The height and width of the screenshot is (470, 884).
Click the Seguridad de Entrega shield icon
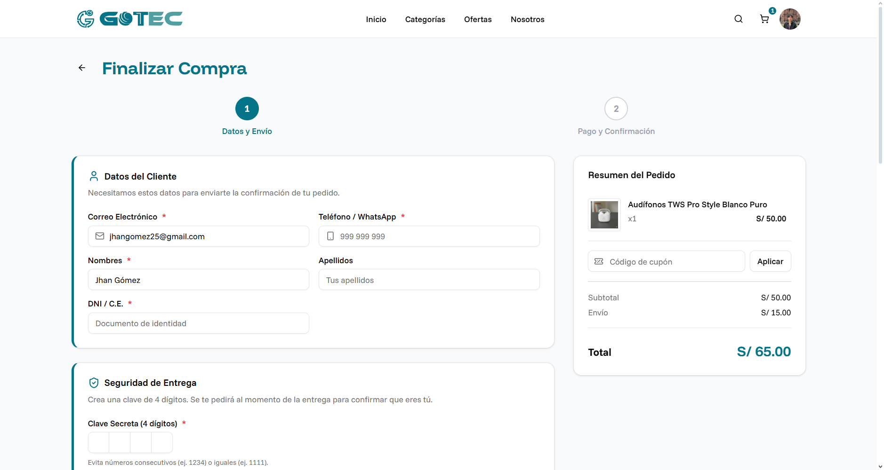[x=94, y=383]
